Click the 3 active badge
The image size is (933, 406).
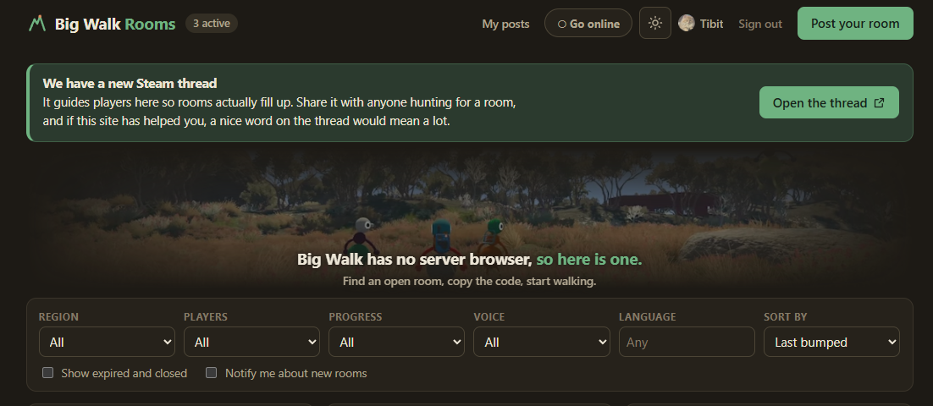coord(211,23)
